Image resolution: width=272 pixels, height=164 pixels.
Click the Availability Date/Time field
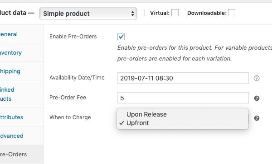[x=183, y=78]
